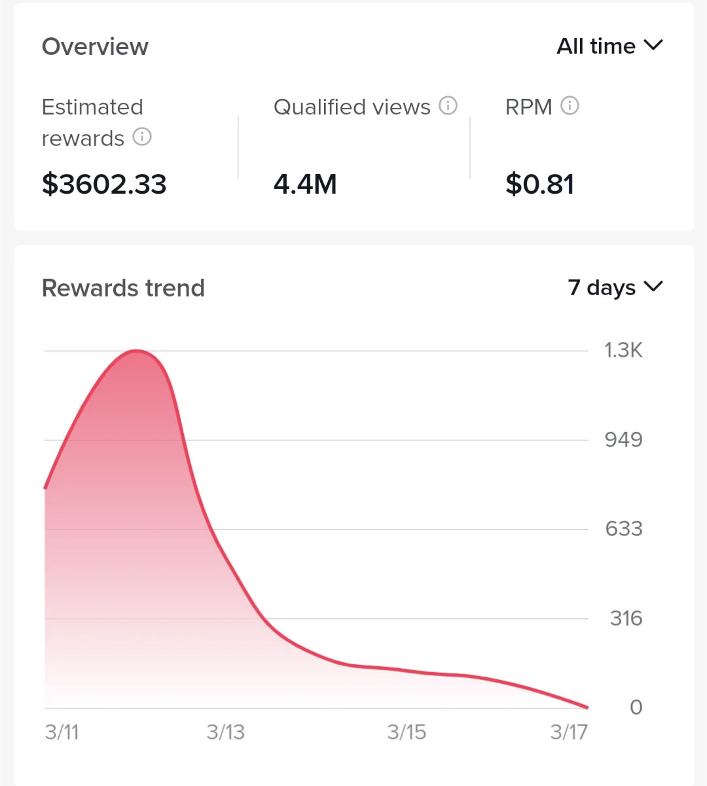Click the 3/11 date label on chart
This screenshot has width=707, height=786.
click(x=62, y=732)
